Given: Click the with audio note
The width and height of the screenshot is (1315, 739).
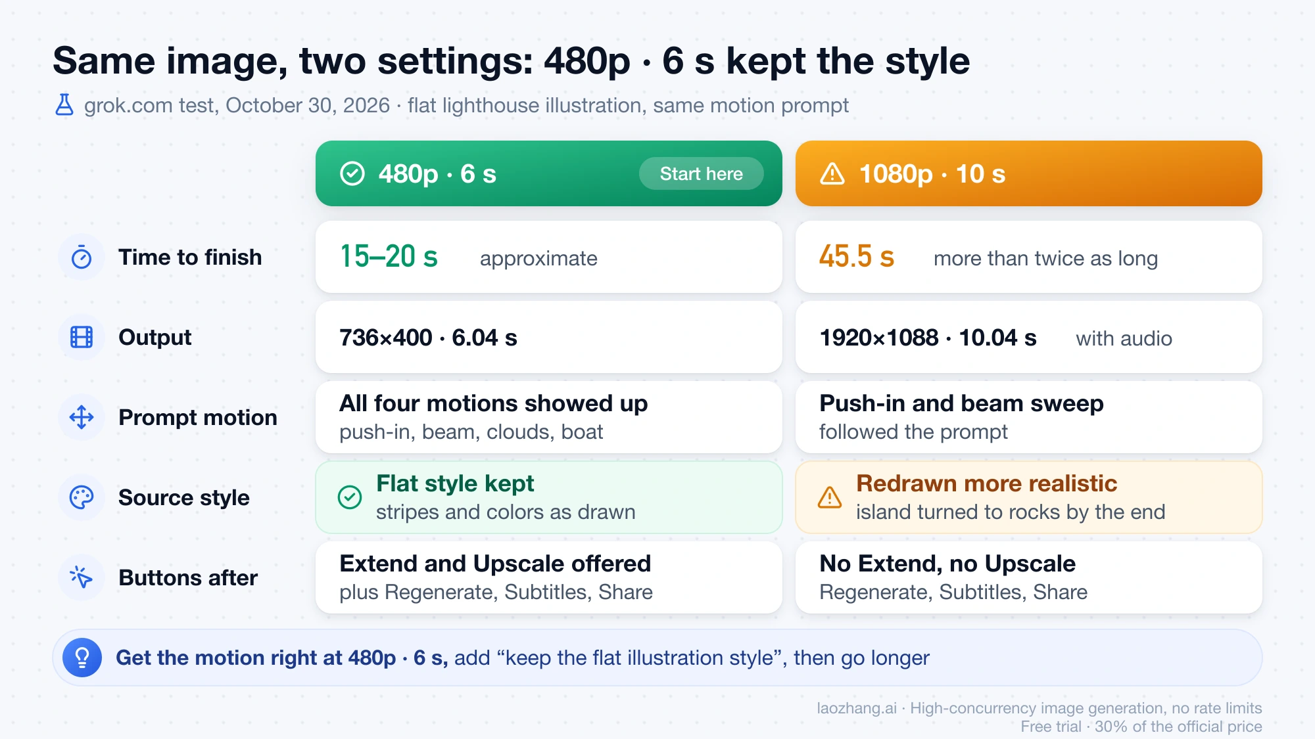Looking at the screenshot, I should pyautogui.click(x=1124, y=339).
